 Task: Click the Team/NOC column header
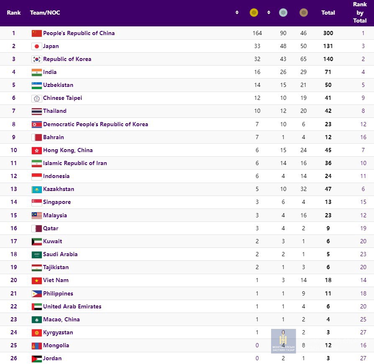point(45,13)
